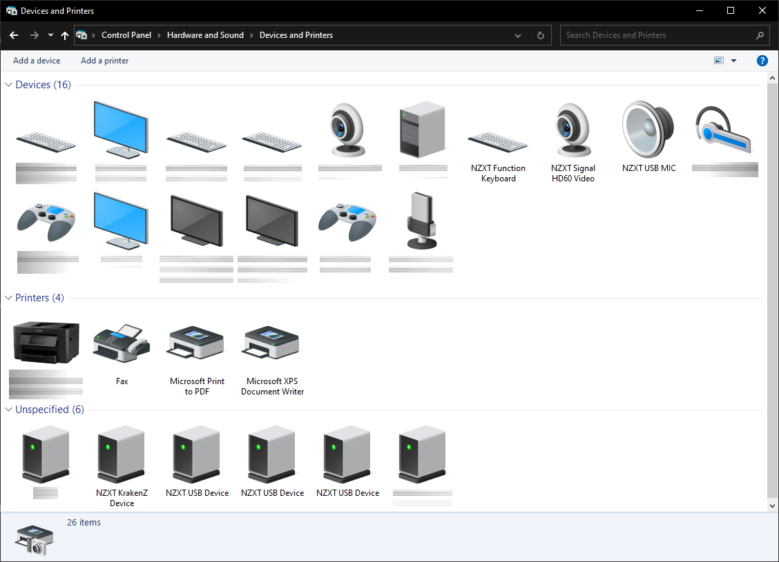Screen dimensions: 779x562
Task: Select Microsoft XPS Document Writer
Action: coord(271,343)
